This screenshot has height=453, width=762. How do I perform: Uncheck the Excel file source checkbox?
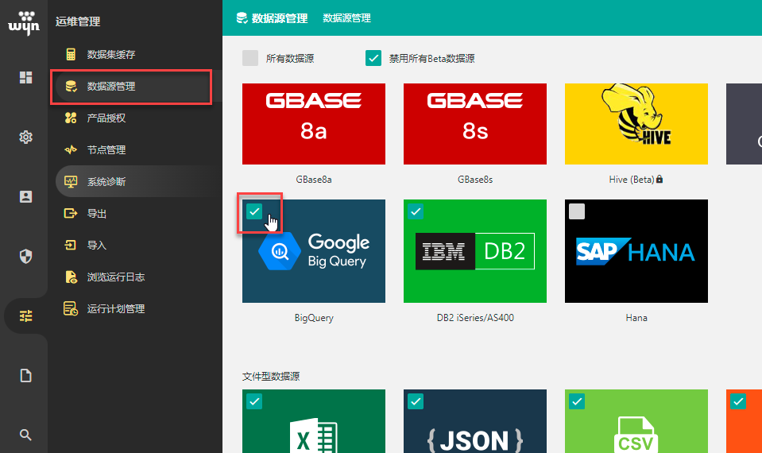tap(254, 401)
